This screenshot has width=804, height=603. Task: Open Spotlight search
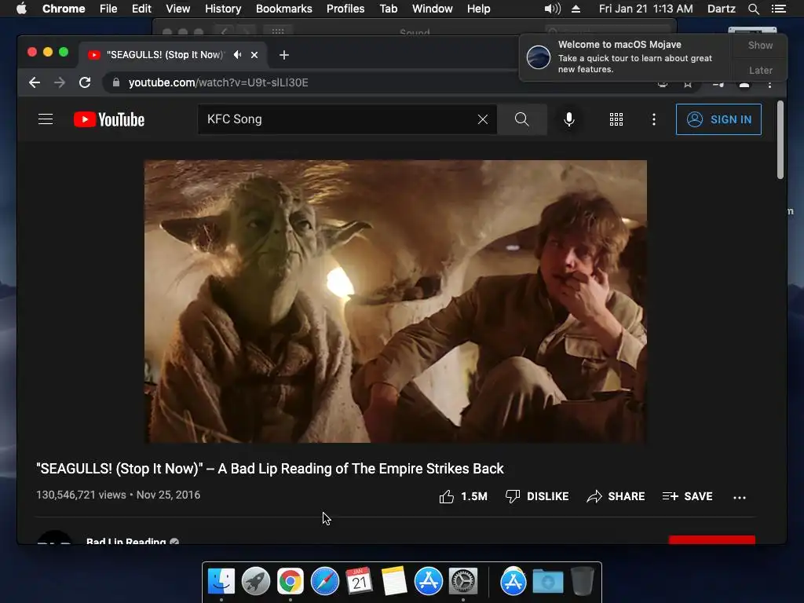pos(753,9)
